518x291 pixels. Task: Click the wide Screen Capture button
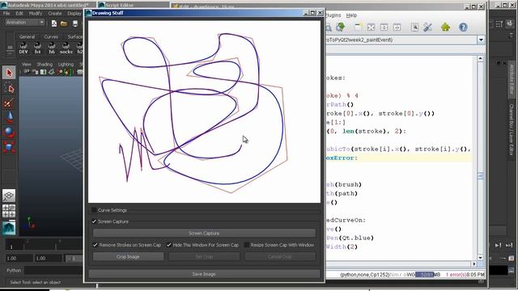pos(204,234)
